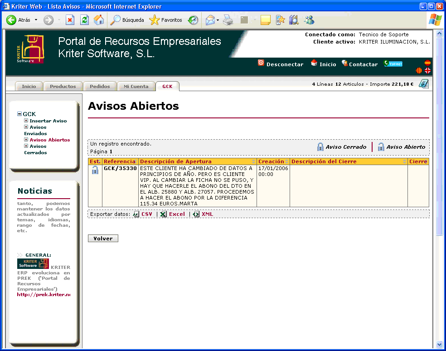The height and width of the screenshot is (351, 446).
Task: Open the Favoritos pane
Action: [165, 20]
